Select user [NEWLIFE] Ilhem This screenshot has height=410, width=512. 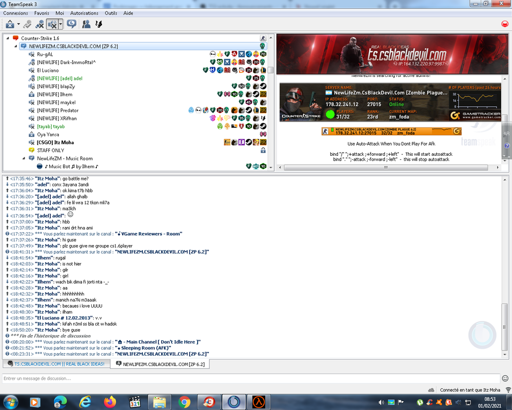55,94
